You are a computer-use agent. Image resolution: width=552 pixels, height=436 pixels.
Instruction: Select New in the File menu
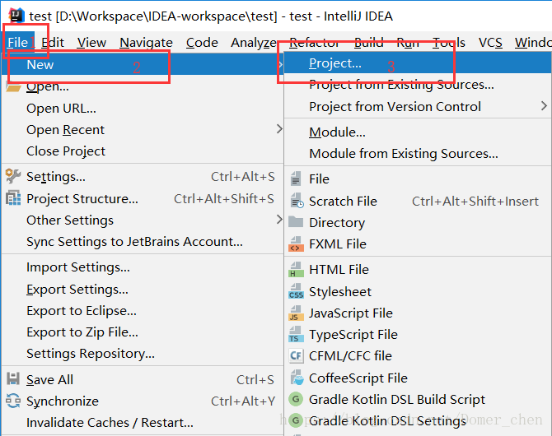coord(143,64)
